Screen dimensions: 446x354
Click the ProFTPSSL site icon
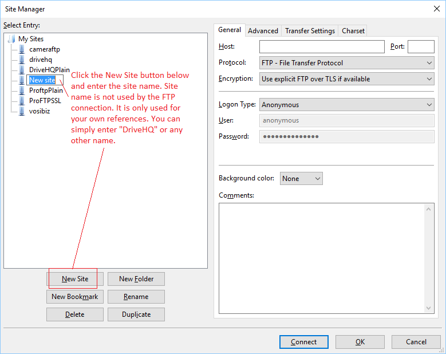[22, 101]
